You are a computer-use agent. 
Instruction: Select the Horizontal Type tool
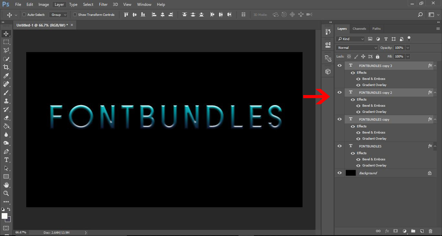pyautogui.click(x=6, y=160)
